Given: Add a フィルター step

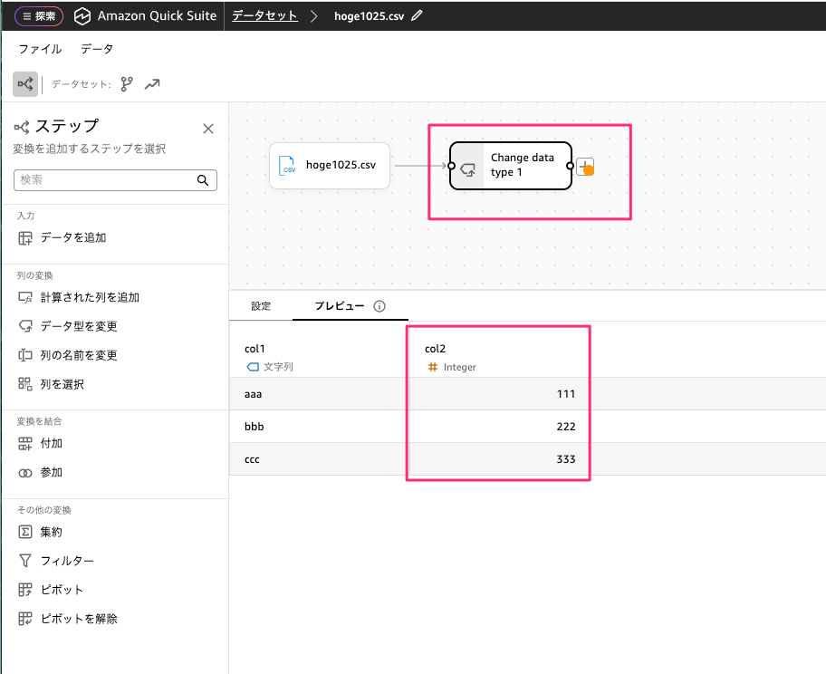Looking at the screenshot, I should pos(66,561).
